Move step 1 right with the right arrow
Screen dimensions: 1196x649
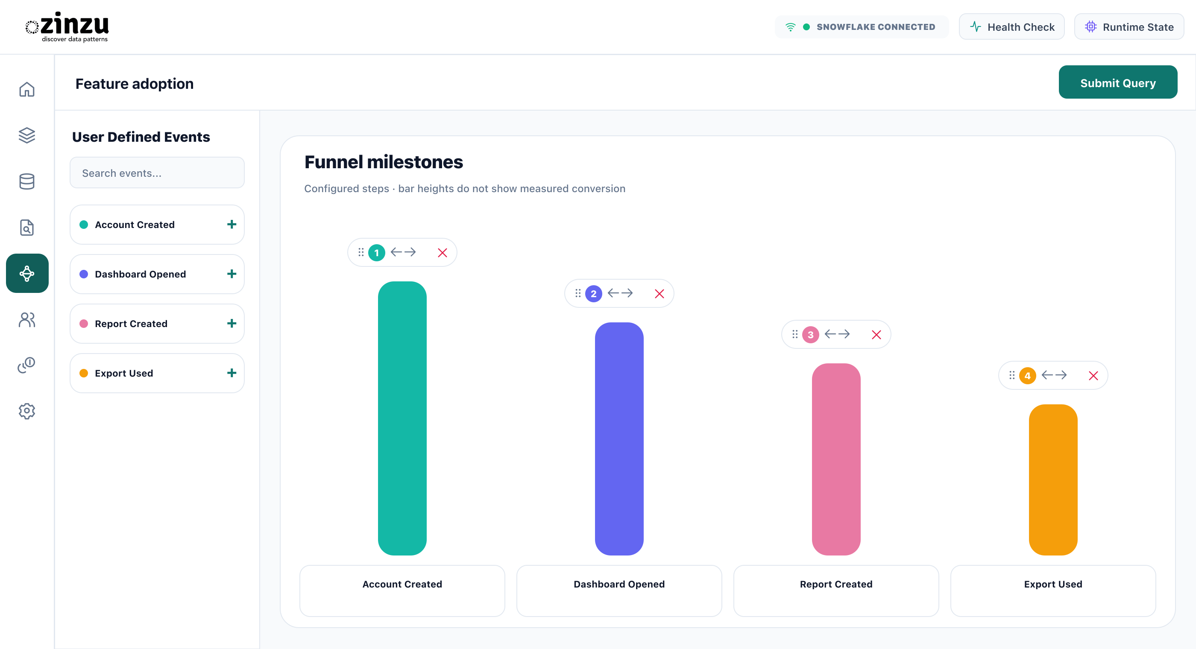[x=410, y=252]
